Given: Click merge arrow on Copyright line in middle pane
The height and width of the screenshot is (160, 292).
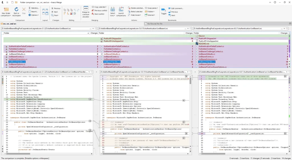Looking at the screenshot, I should [x=186, y=77].
